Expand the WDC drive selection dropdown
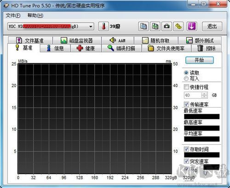This screenshot has width=230, height=188. tap(91, 27)
